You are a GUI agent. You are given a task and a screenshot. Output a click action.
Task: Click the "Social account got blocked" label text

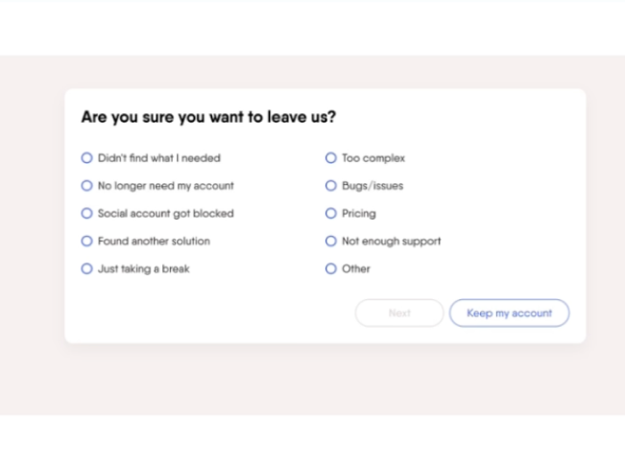point(165,214)
